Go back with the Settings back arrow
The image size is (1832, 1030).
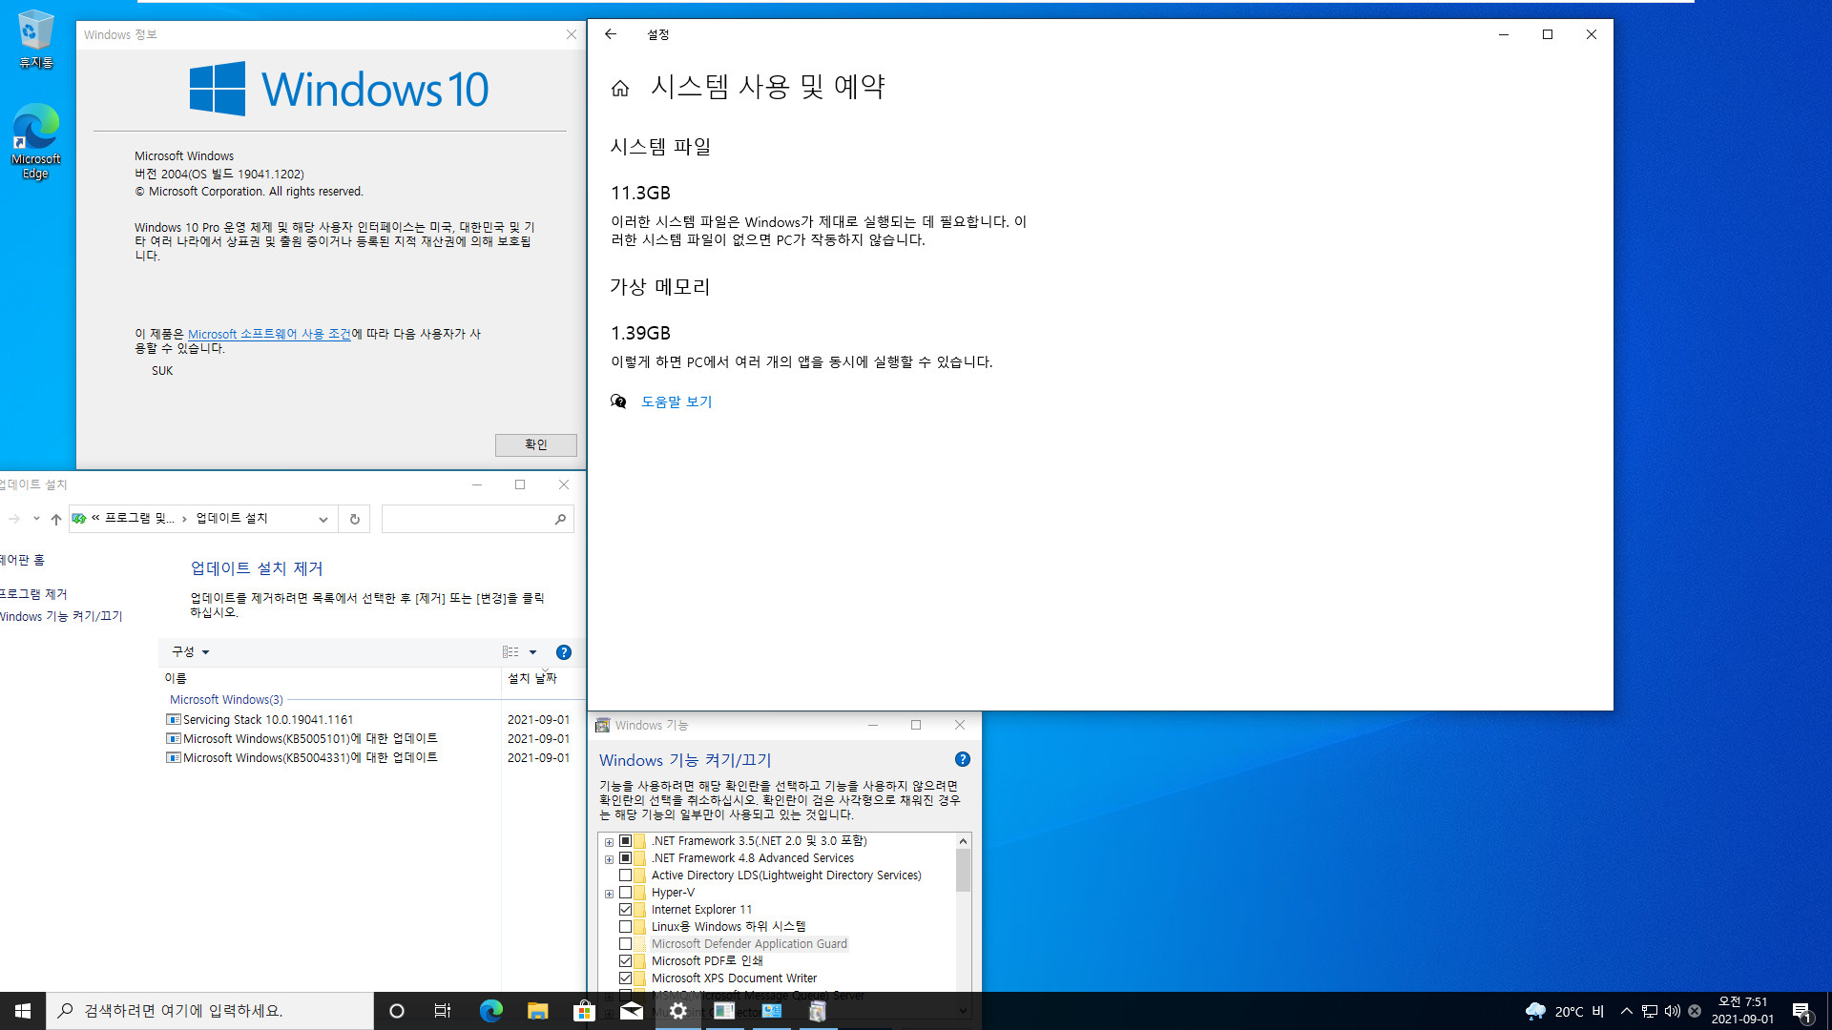[611, 34]
